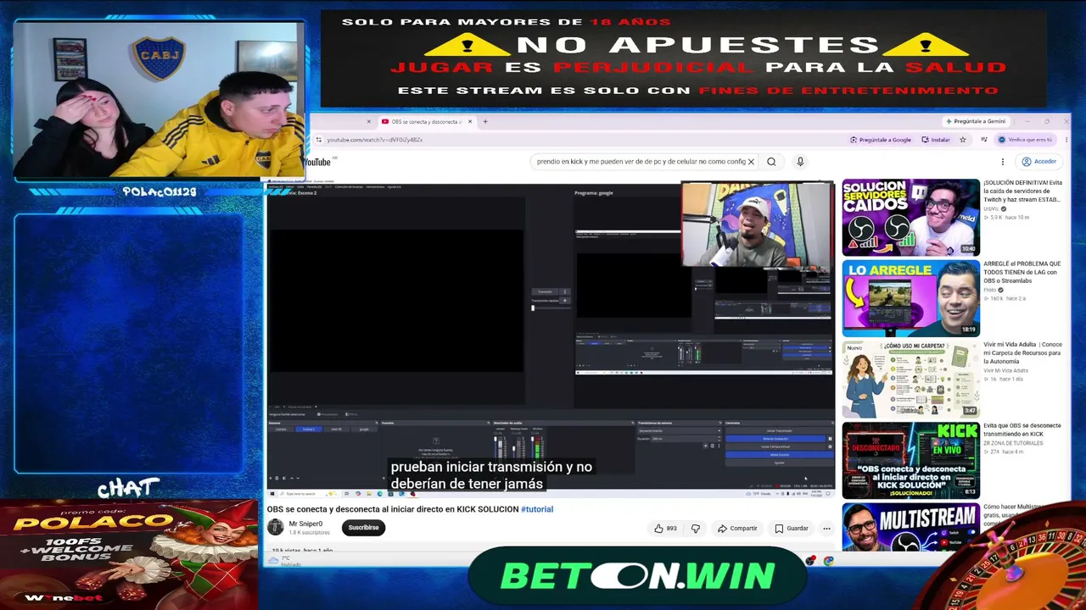Click the voice search microphone icon
This screenshot has height=610, width=1086.
click(800, 162)
